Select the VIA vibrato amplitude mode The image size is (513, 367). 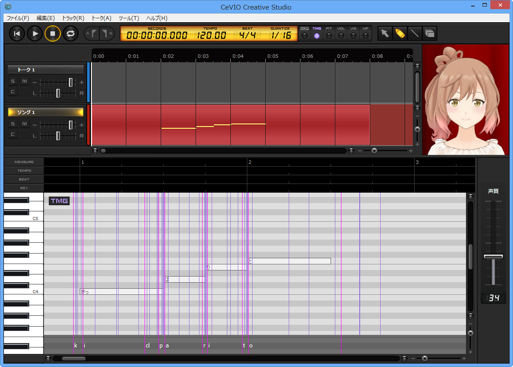click(x=353, y=33)
